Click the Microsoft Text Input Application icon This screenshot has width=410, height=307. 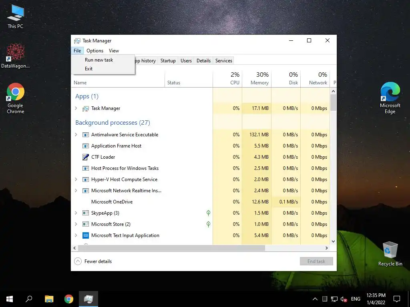(86, 235)
